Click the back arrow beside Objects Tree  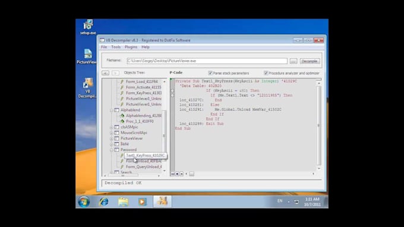coord(105,73)
